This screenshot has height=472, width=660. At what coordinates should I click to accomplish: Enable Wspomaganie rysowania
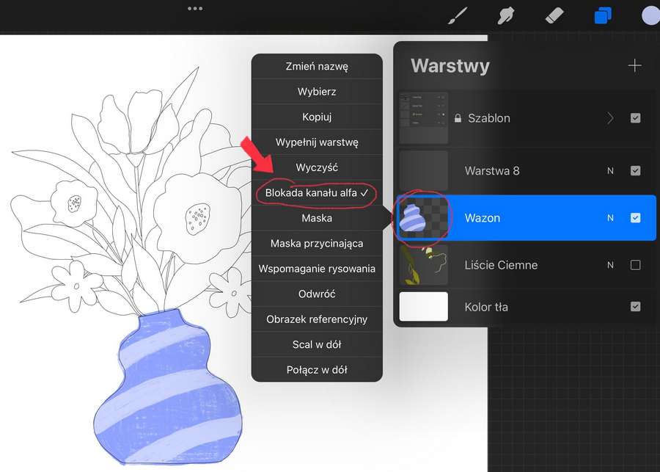click(317, 269)
